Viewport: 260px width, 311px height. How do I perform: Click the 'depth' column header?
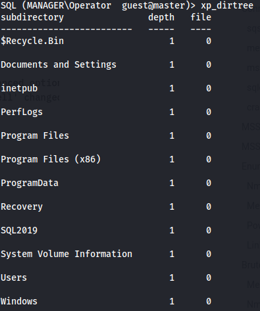(161, 17)
